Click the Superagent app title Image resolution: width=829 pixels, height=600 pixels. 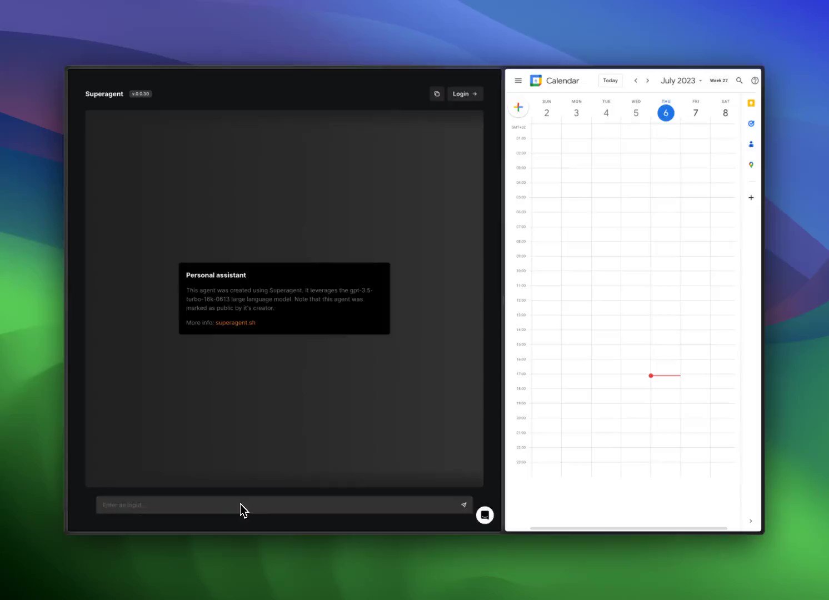pos(104,93)
